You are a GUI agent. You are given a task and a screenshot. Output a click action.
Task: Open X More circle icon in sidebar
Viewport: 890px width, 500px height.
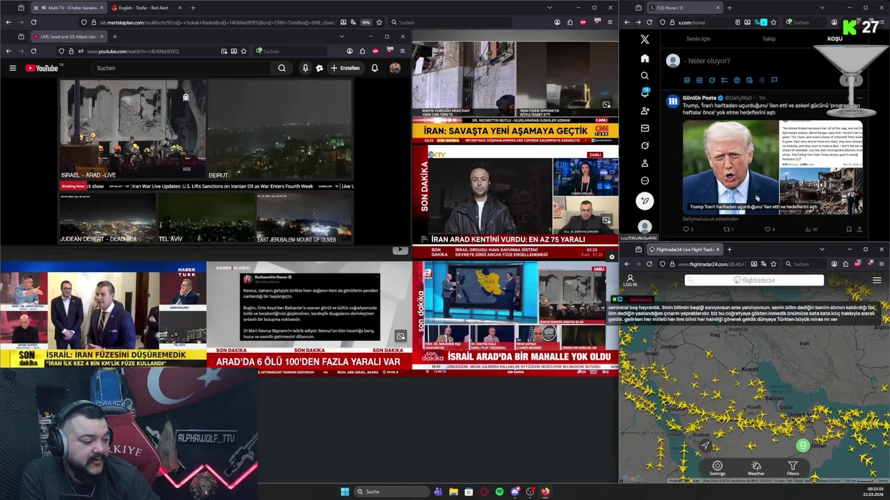pos(645,181)
